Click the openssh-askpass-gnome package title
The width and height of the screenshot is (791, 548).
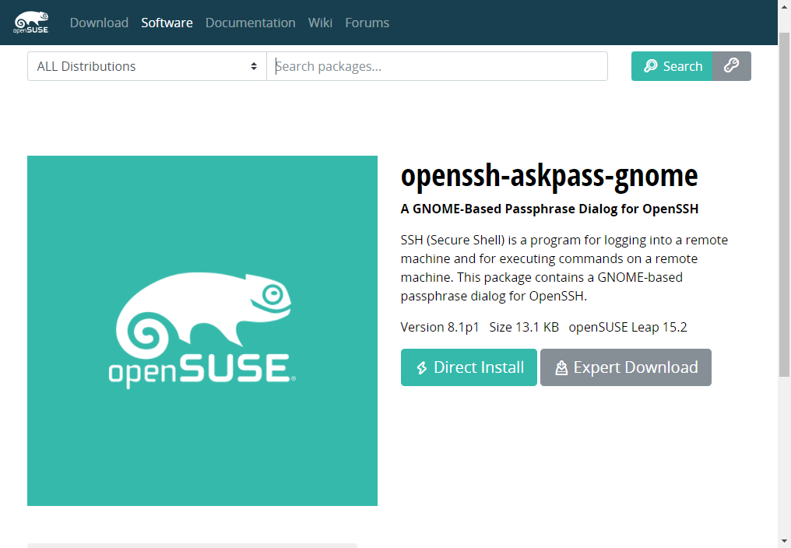point(550,176)
